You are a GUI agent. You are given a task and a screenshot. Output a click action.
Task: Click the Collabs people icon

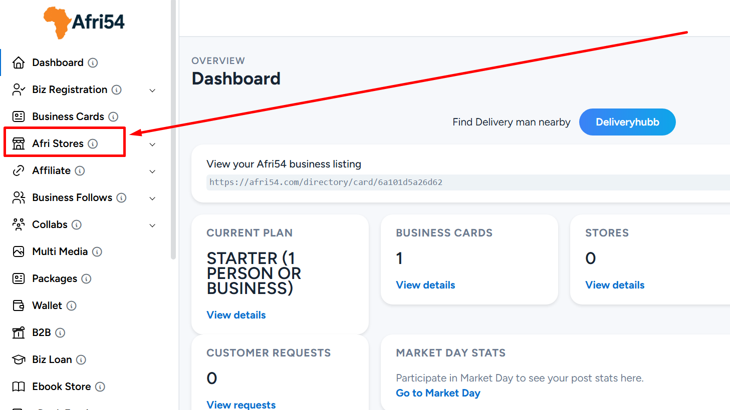click(19, 224)
